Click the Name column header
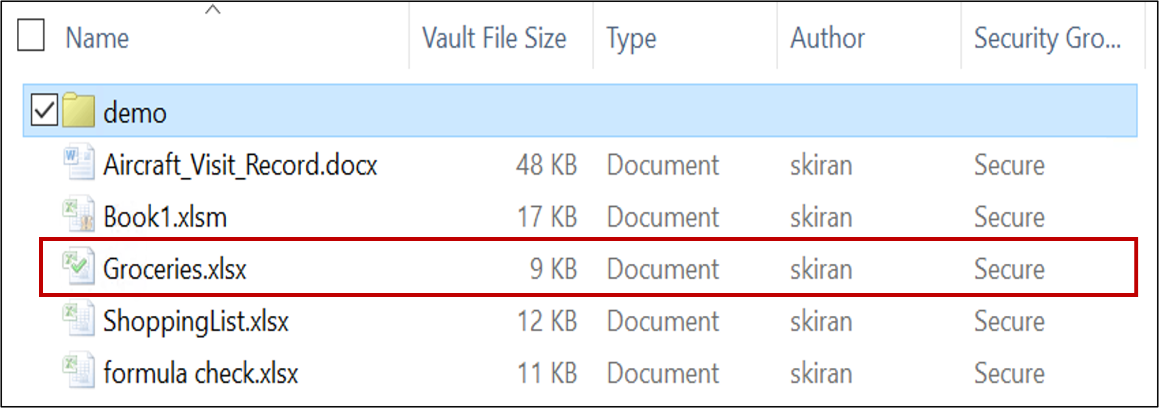Screen dimensions: 1159x408 pyautogui.click(x=97, y=39)
